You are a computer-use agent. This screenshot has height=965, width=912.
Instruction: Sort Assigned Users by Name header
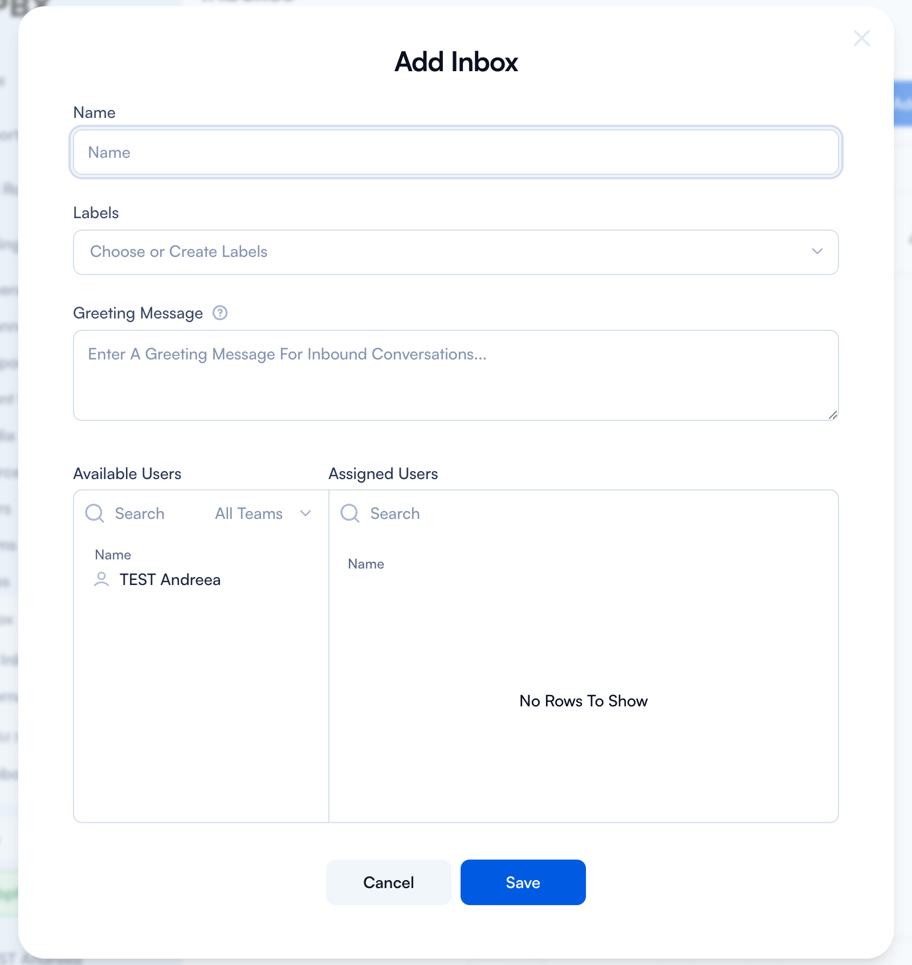pos(366,564)
